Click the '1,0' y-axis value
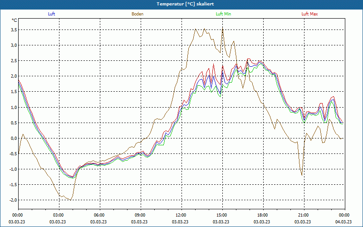Viewport: 363px width, 227px height. click(x=14, y=107)
